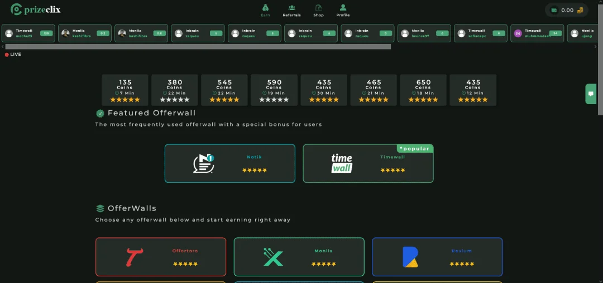Click the Featured Offerwall heading

pyautogui.click(x=151, y=113)
